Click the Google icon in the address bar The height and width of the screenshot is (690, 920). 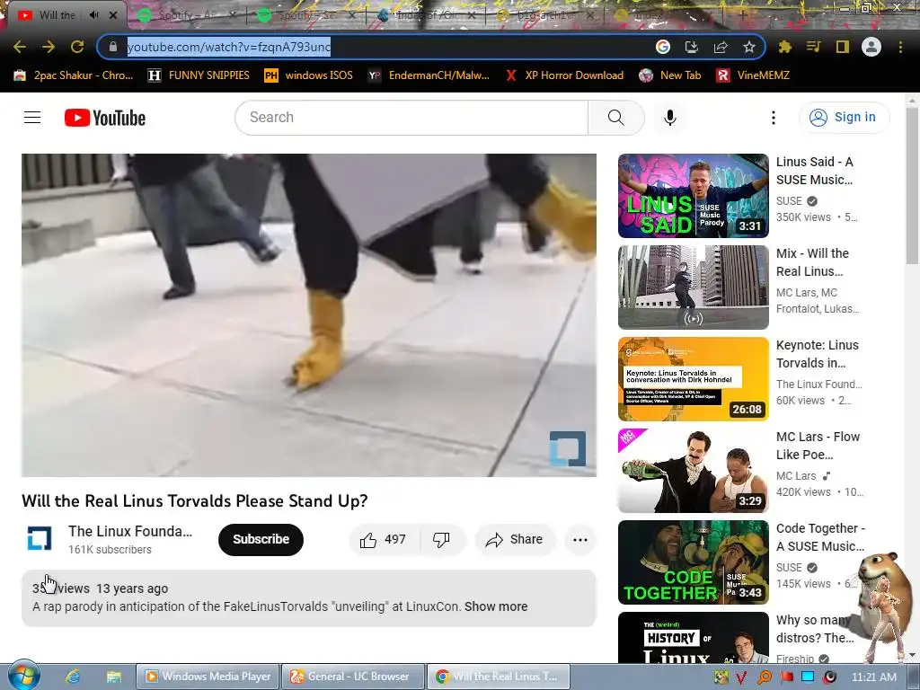[x=663, y=47]
